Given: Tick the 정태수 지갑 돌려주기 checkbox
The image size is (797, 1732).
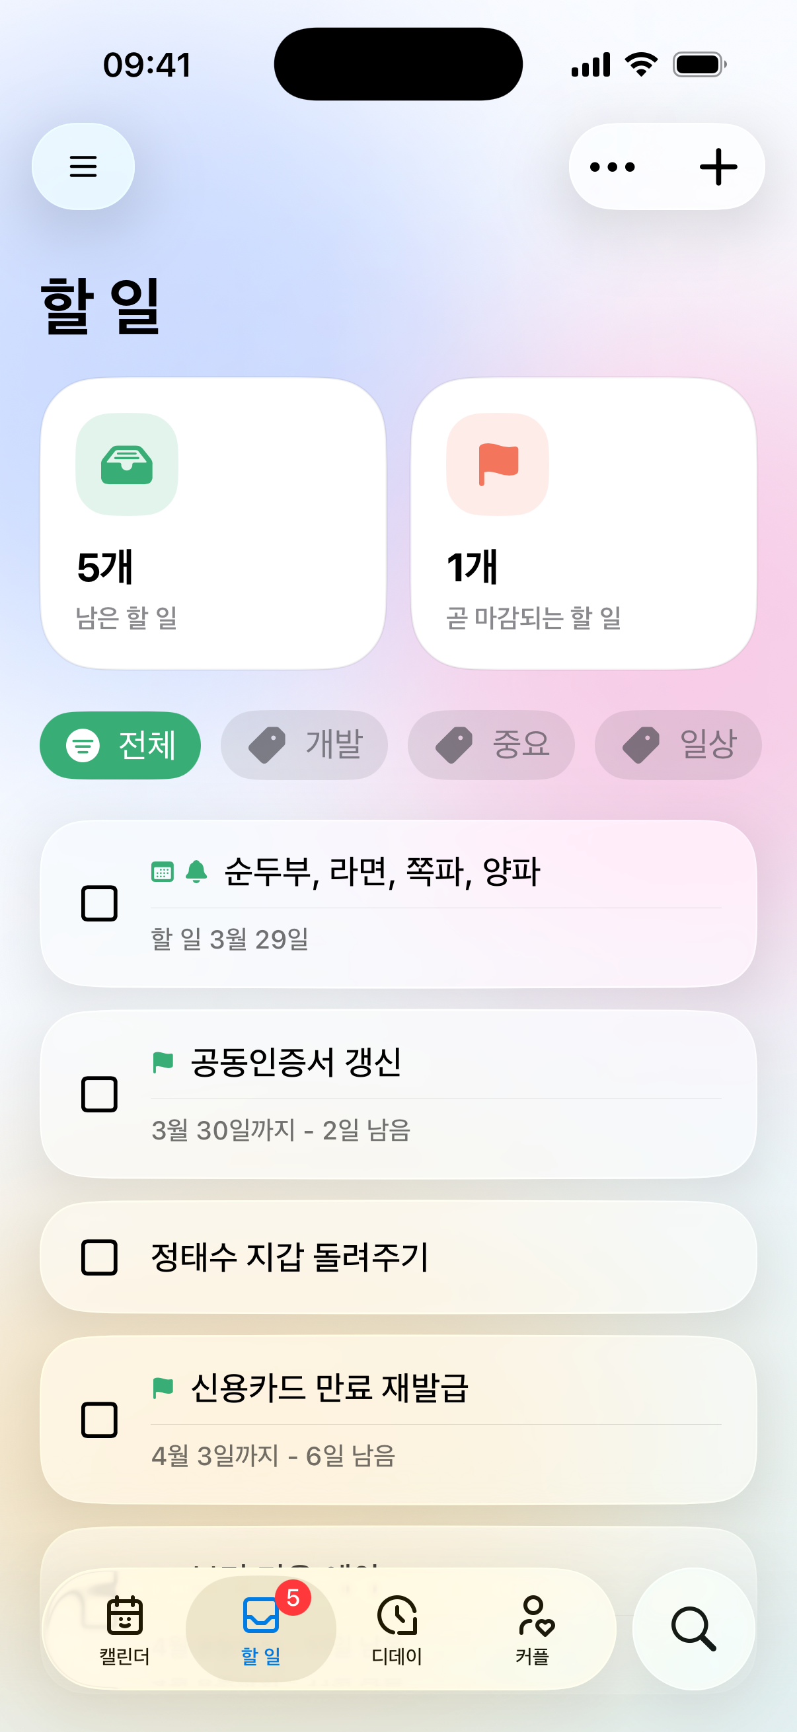Looking at the screenshot, I should click(x=100, y=1257).
